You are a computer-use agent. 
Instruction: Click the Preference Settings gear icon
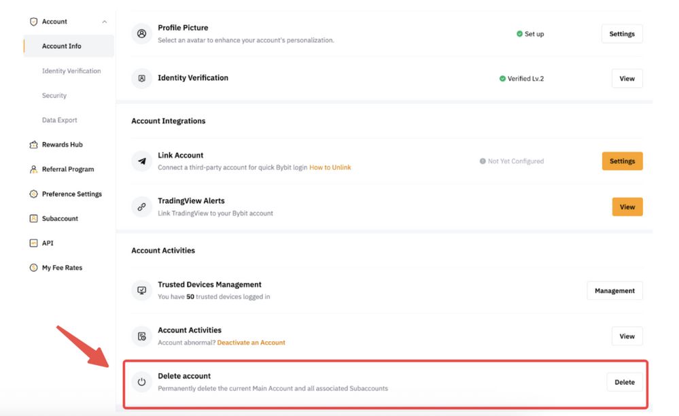[x=33, y=194]
